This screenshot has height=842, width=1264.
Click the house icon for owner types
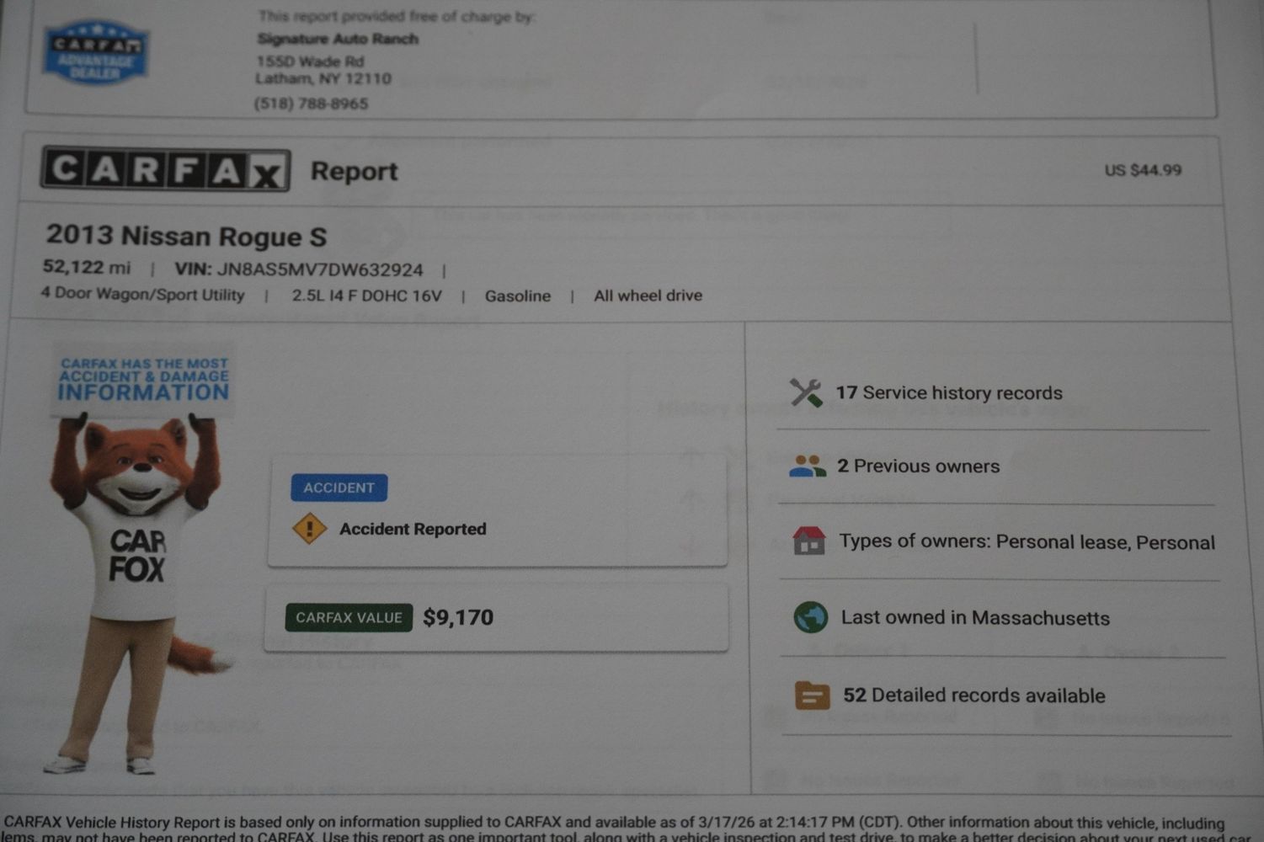(x=808, y=541)
